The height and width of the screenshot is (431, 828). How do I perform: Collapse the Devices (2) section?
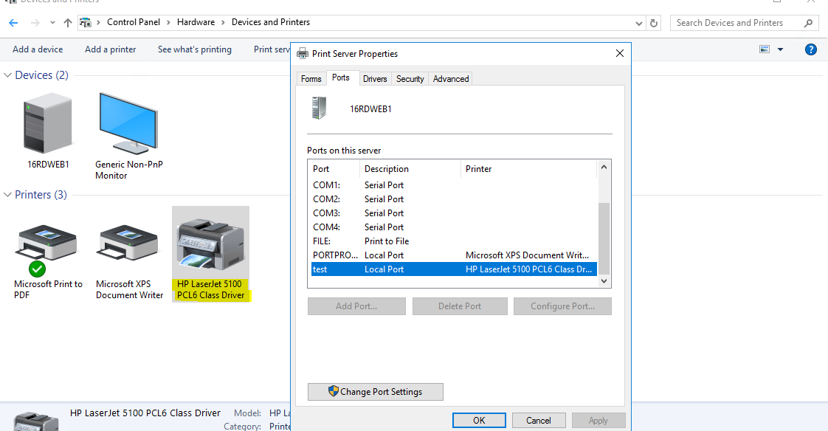(7, 75)
